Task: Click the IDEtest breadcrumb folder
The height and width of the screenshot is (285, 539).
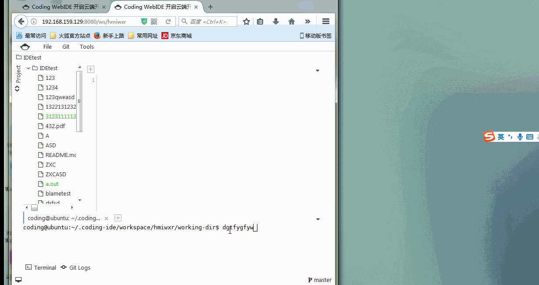Action: click(x=29, y=57)
